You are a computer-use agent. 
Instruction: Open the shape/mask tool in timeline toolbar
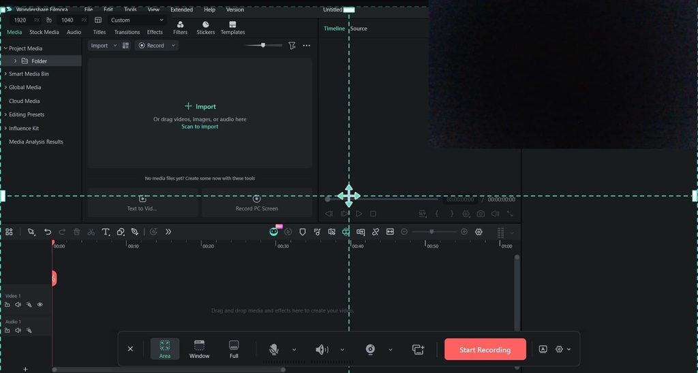point(120,231)
